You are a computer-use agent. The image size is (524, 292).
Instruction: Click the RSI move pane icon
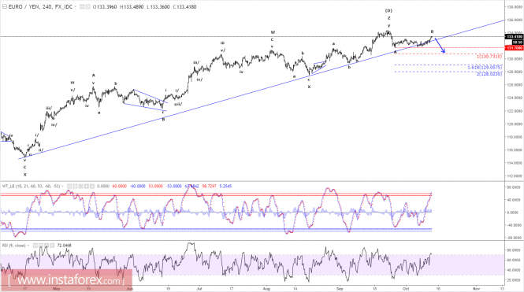point(46,246)
